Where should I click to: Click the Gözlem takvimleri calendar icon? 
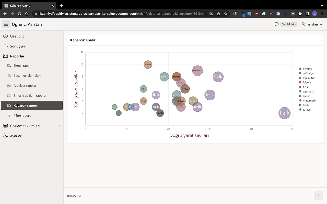point(5,126)
